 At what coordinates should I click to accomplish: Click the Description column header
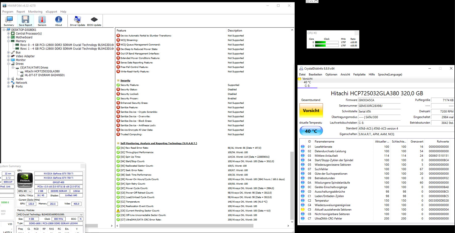235,31
